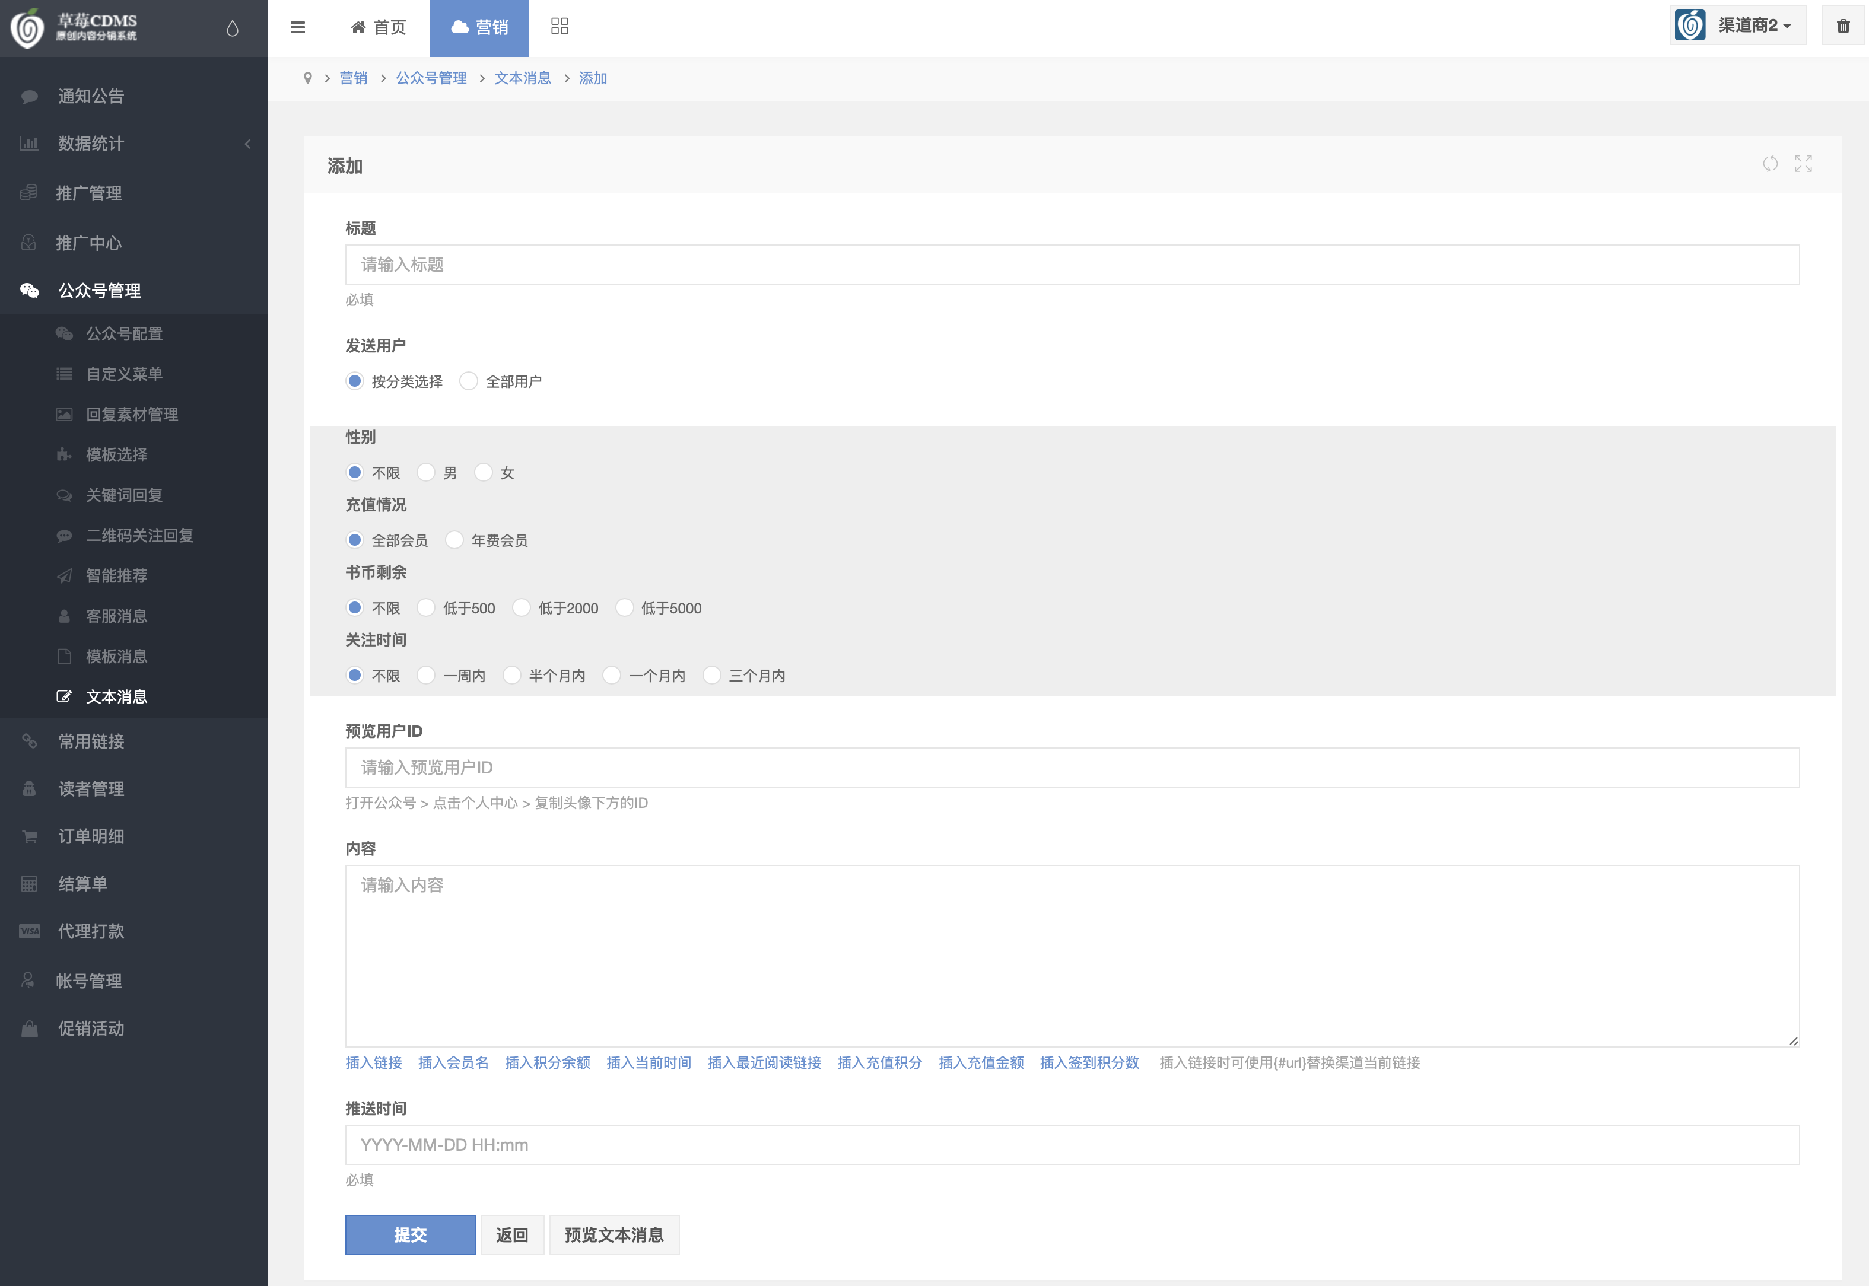
Task: Click the trash icon in top right
Action: [x=1843, y=27]
